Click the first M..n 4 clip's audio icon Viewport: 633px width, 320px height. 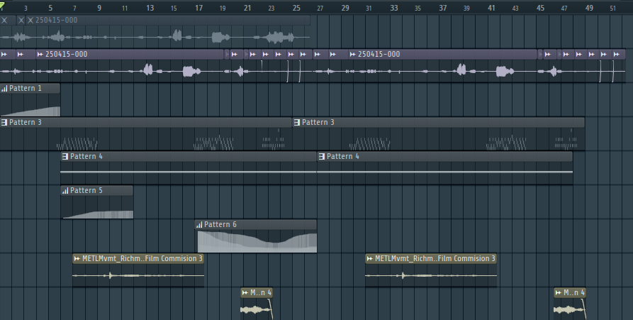click(245, 292)
